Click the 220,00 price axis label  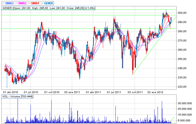[x=182, y=87]
